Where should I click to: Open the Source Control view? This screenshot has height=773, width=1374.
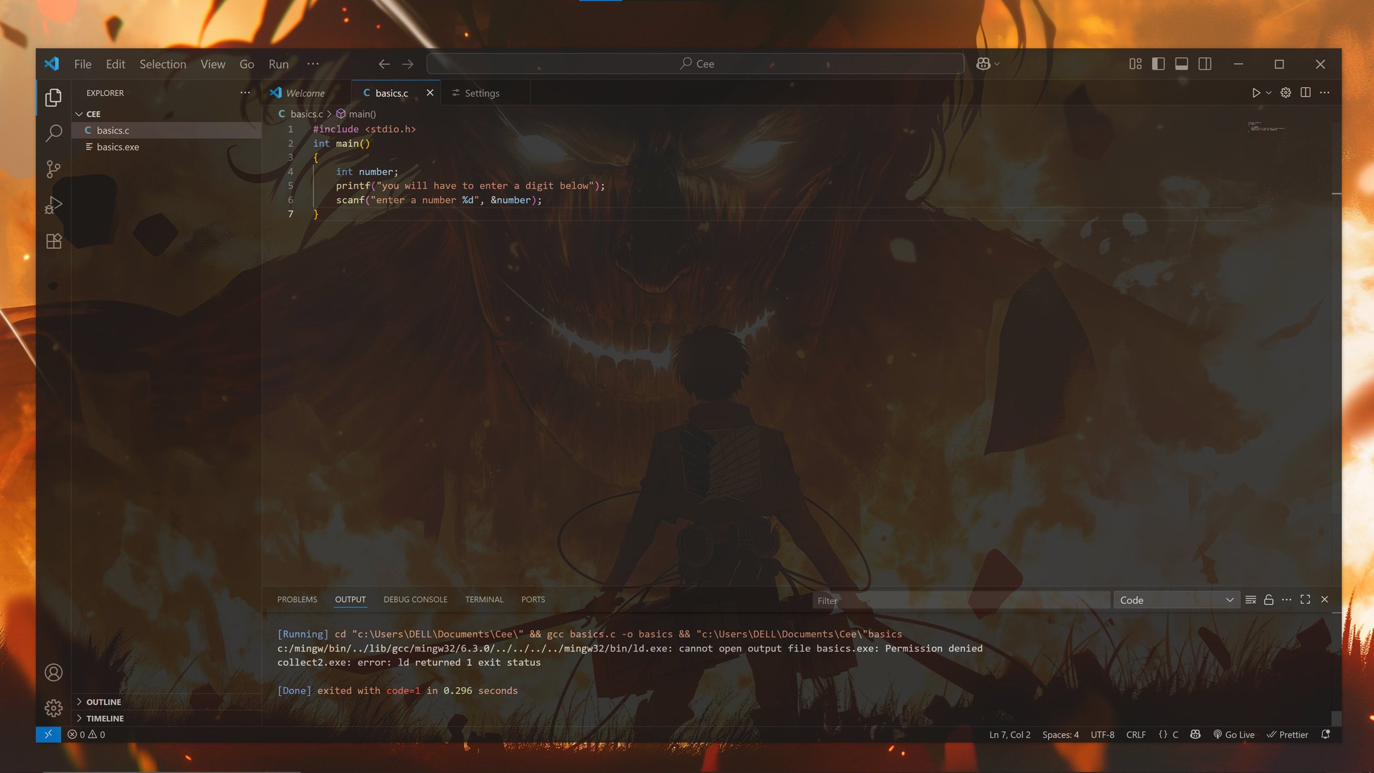pyautogui.click(x=54, y=169)
